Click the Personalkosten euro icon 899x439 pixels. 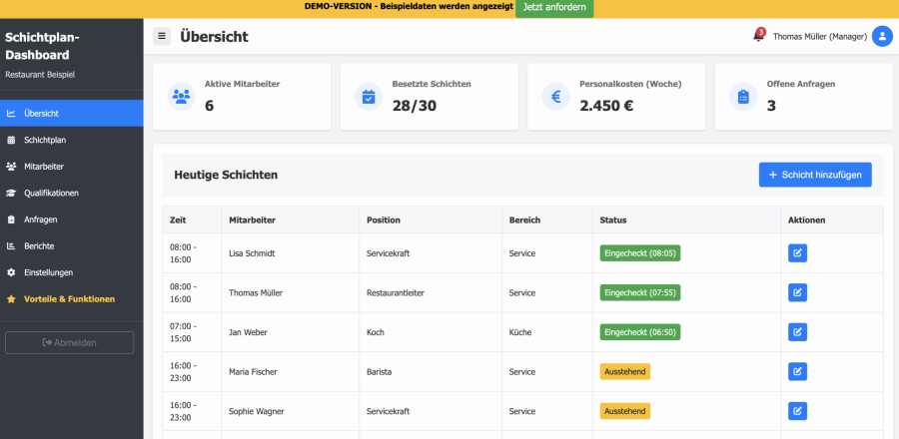[x=556, y=97]
